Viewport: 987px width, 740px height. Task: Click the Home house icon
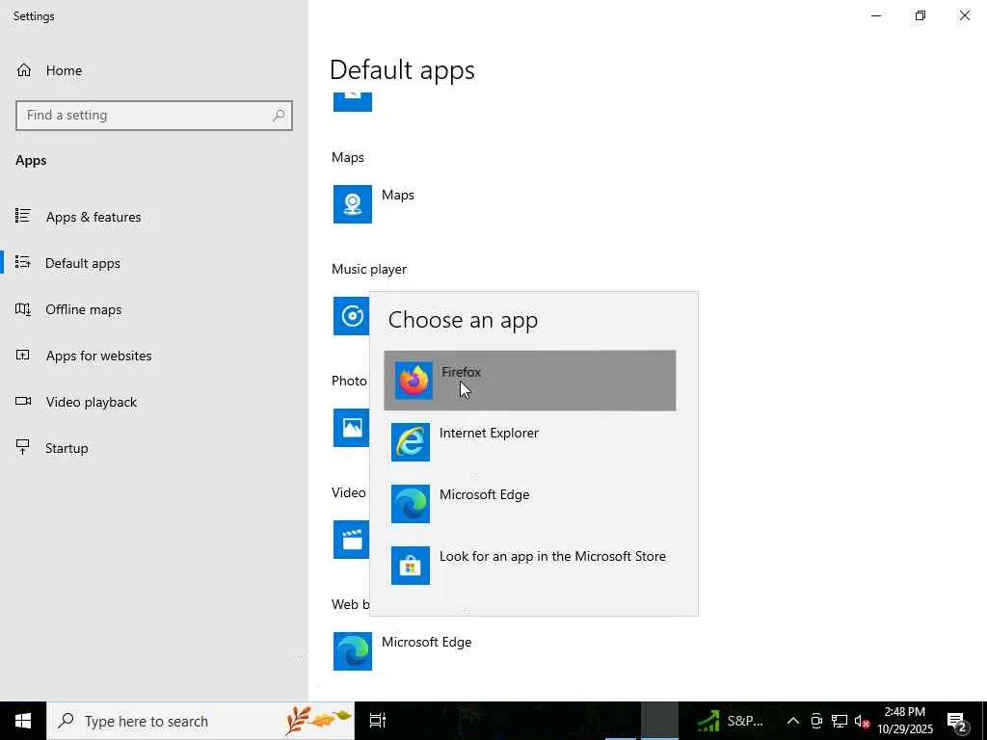[x=24, y=69]
